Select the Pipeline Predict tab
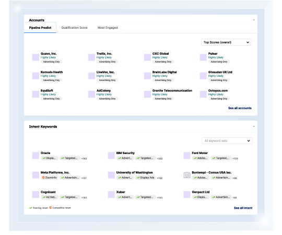This screenshot has height=235, width=282. pos(40,28)
